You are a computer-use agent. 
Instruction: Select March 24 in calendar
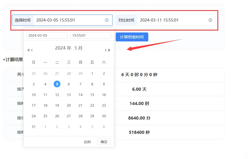[33, 116]
